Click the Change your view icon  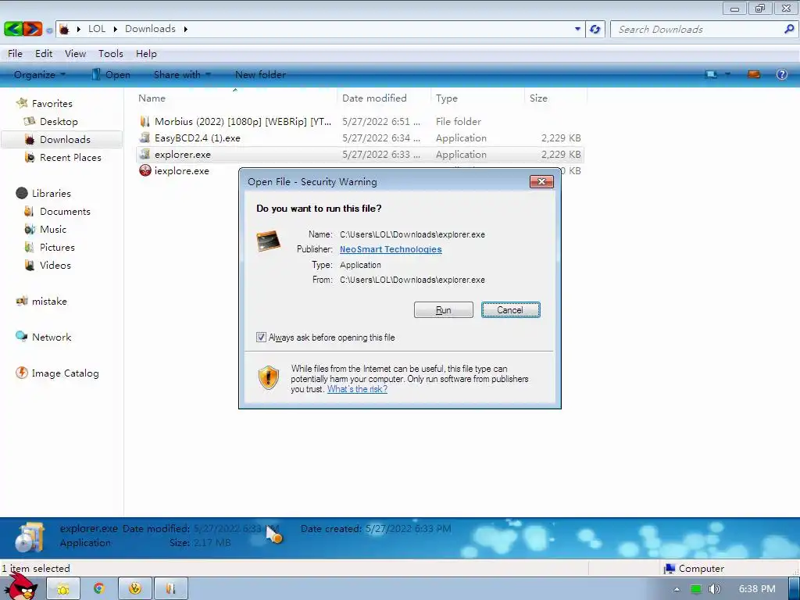711,74
